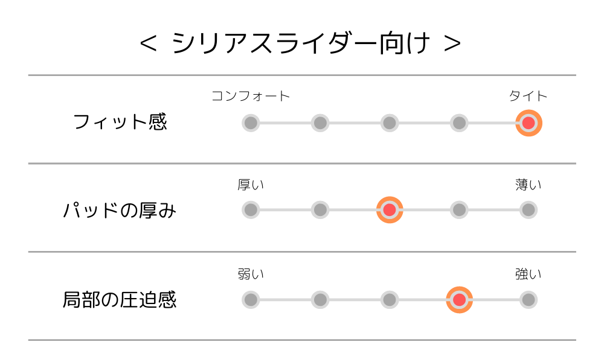Select the highlighted middle dot on パッドの厚み scale
This screenshot has width=604, height=362.
tap(390, 210)
